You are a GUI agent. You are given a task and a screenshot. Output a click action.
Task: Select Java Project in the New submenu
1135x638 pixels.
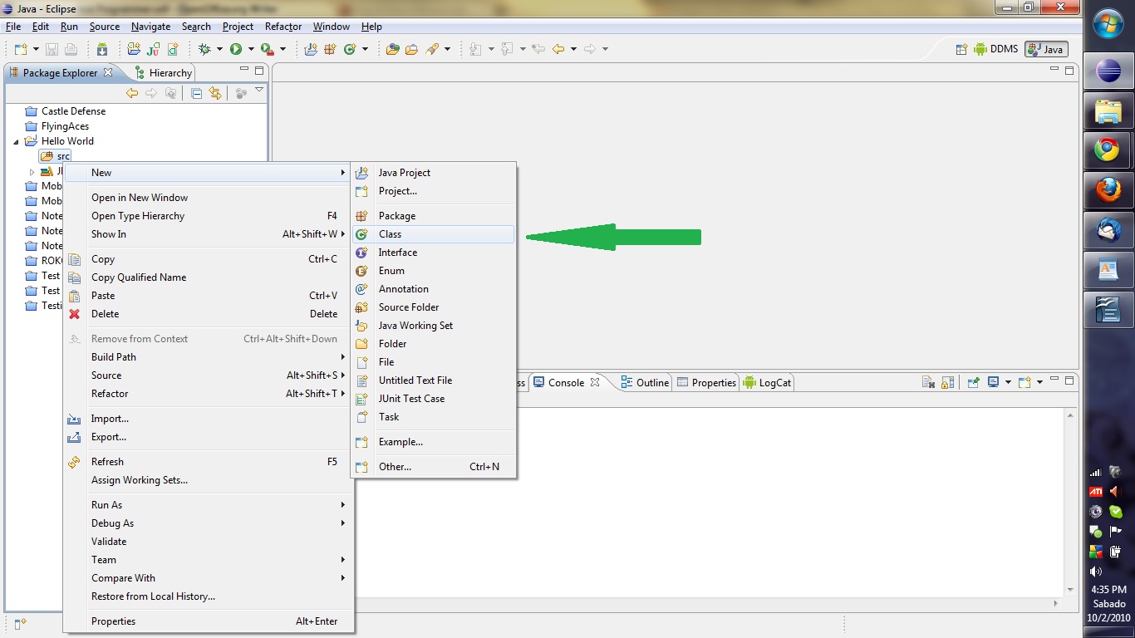pyautogui.click(x=433, y=173)
